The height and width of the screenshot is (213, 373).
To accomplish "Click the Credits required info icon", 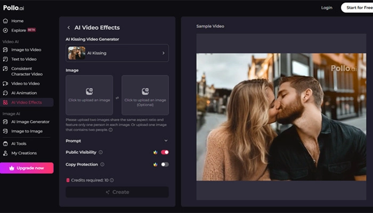I will pyautogui.click(x=111, y=180).
